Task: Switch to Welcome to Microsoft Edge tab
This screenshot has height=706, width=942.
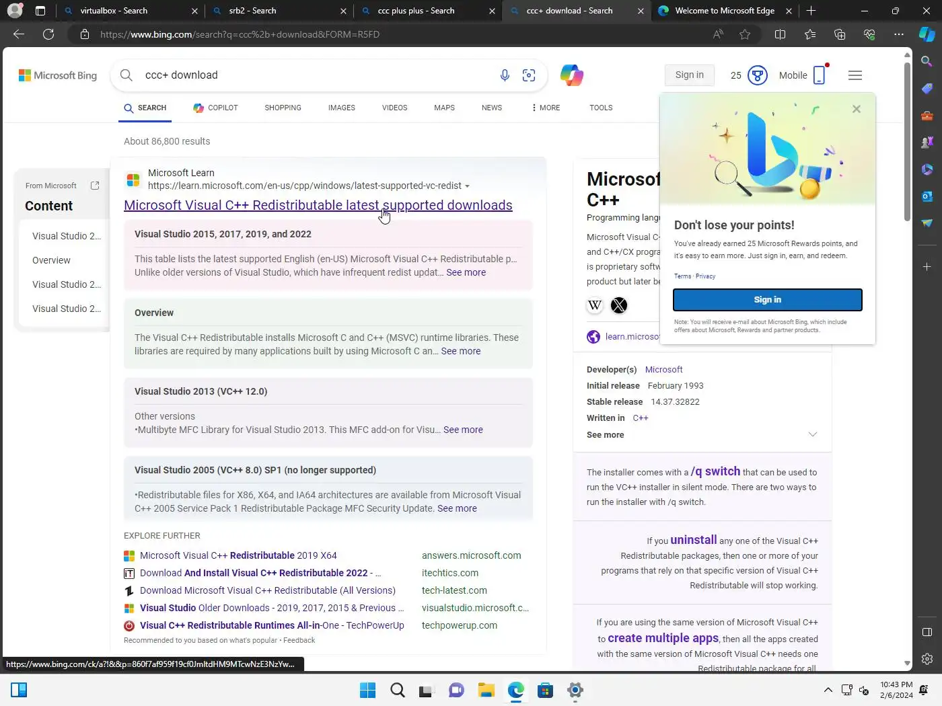Action: (725, 11)
